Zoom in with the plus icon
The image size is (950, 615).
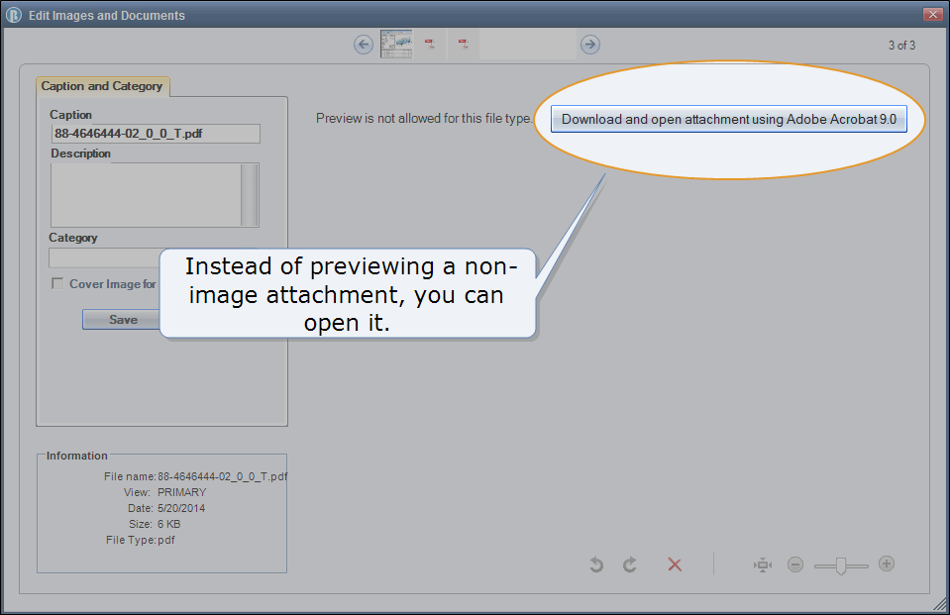point(887,564)
